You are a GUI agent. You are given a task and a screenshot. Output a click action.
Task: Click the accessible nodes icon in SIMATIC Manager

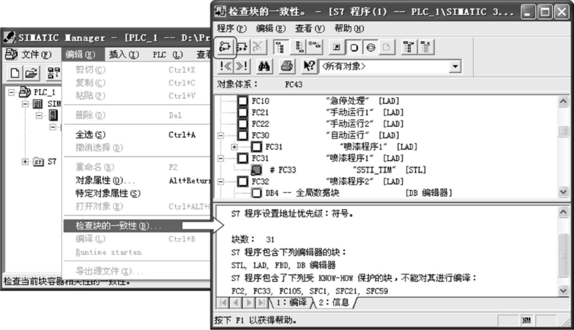[x=53, y=73]
